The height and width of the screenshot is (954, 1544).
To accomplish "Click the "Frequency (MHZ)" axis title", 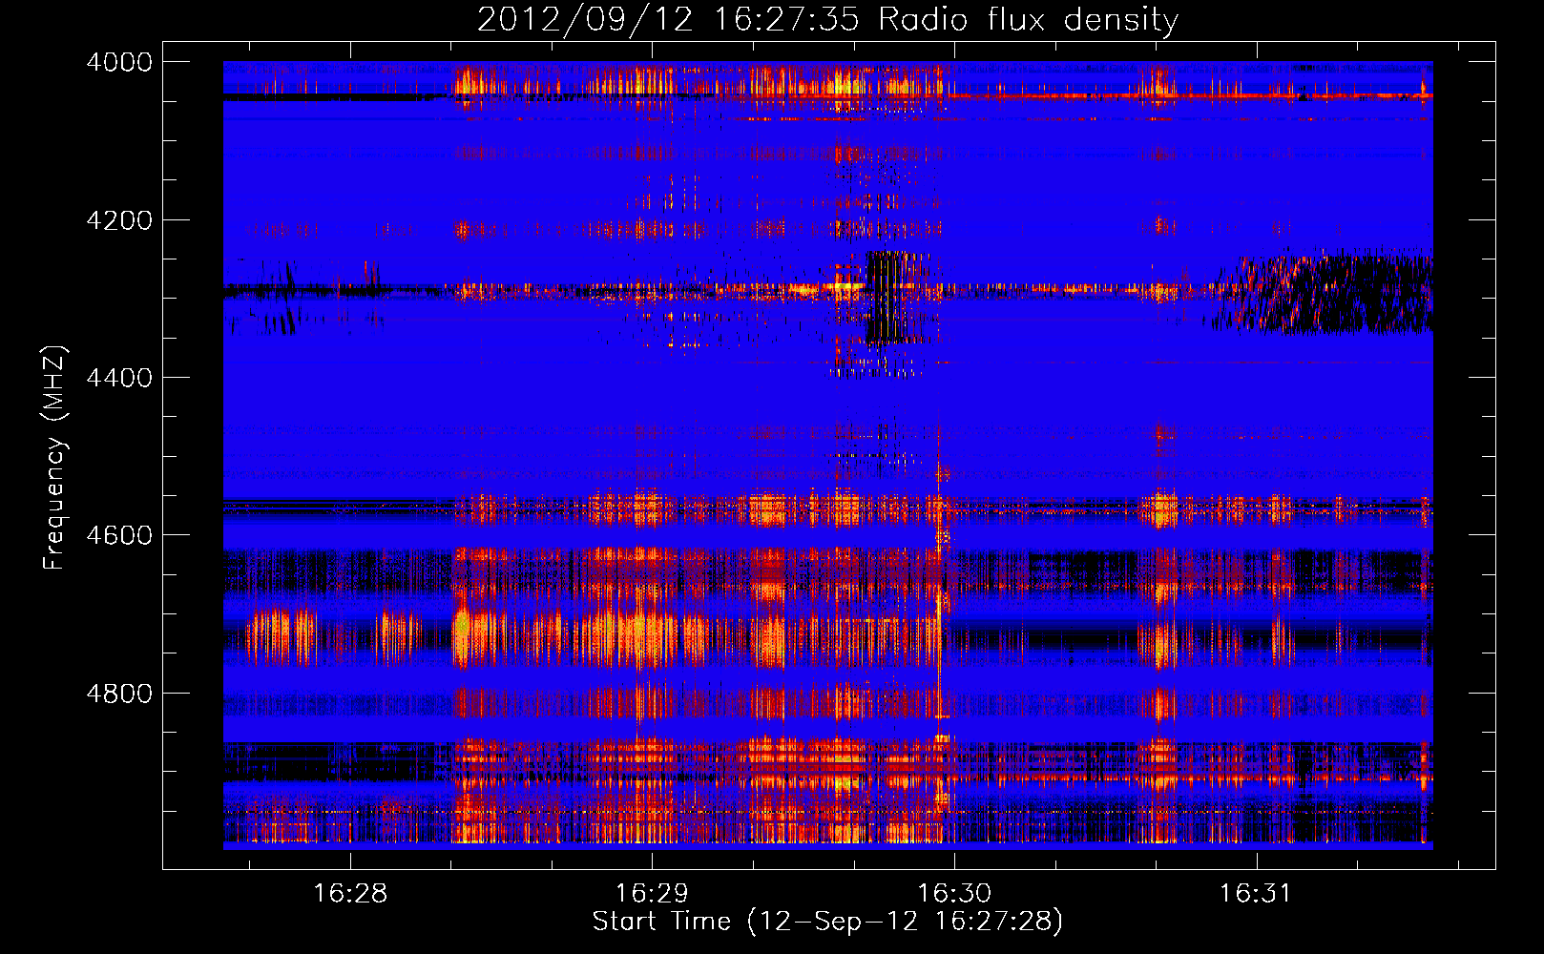I will coord(55,458).
